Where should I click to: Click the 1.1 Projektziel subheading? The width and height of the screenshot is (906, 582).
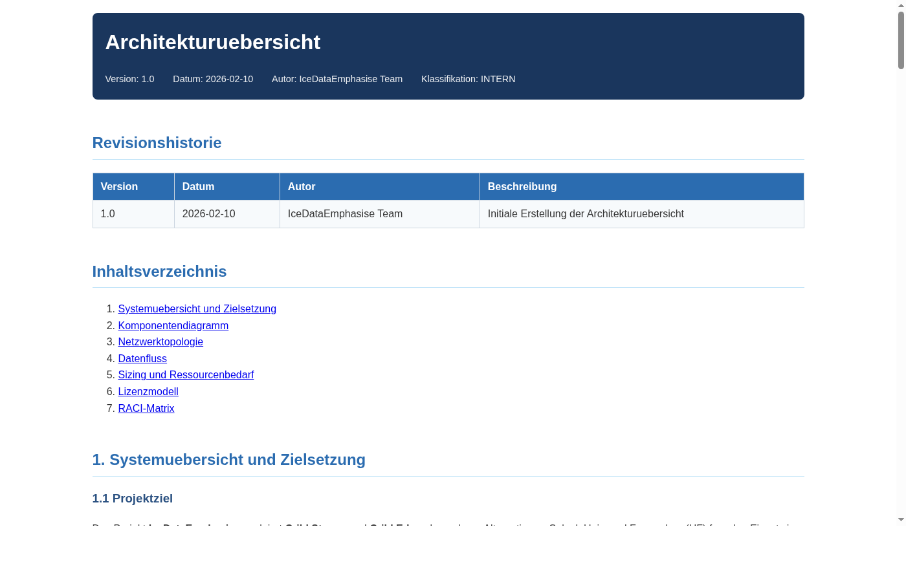tap(132, 498)
